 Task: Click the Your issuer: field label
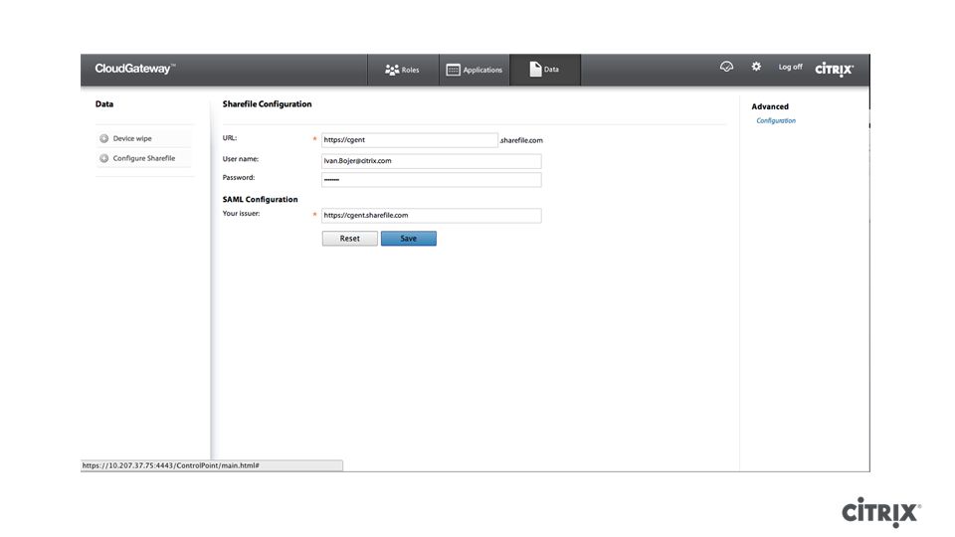[241, 214]
